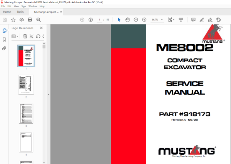The height and width of the screenshot is (164, 231).
Task: Zoom in with plus icon
Action: 144,20
